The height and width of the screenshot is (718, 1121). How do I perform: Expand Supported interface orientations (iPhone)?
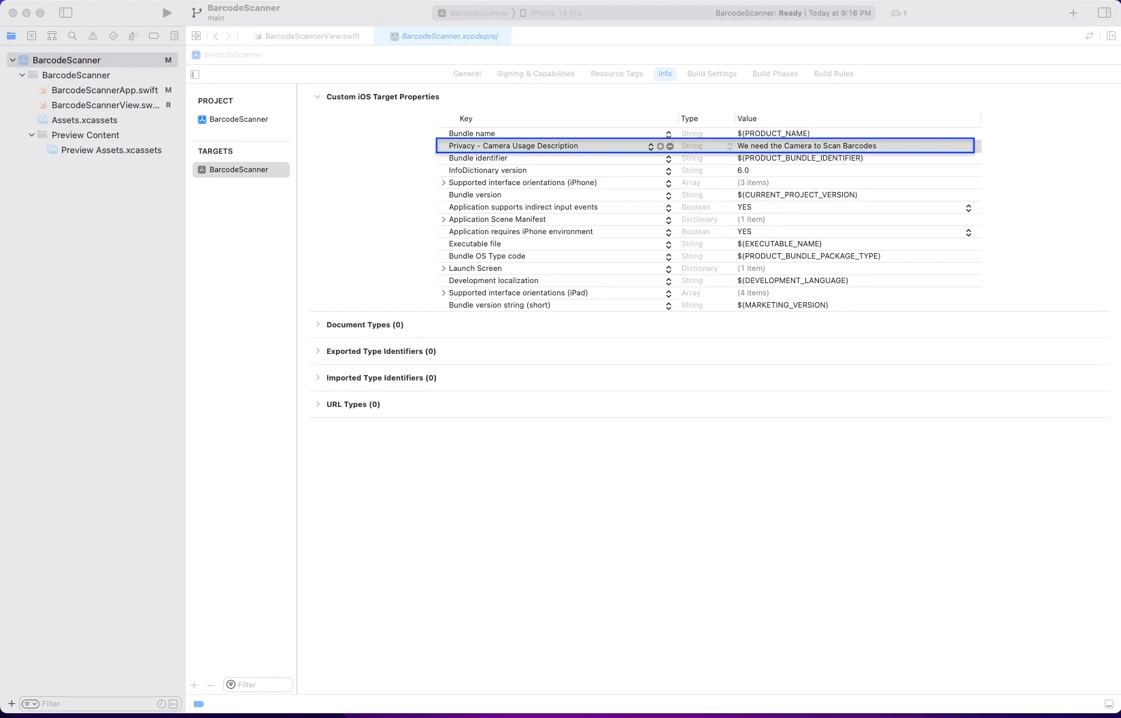444,182
